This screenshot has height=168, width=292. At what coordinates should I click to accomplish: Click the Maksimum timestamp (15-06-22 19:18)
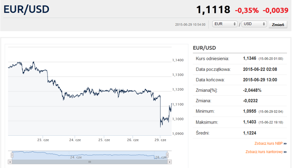pos(271,123)
